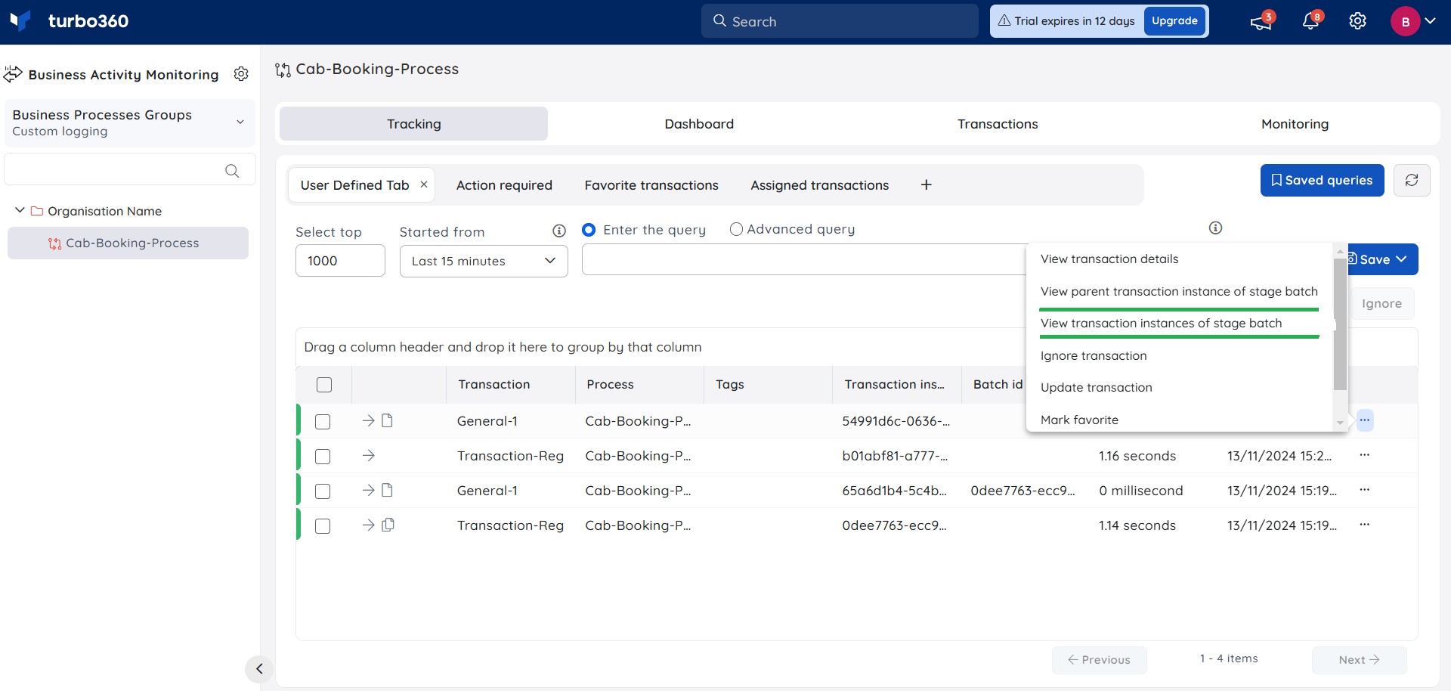The width and height of the screenshot is (1451, 691).
Task: Open the Favorite transactions tab
Action: (651, 185)
